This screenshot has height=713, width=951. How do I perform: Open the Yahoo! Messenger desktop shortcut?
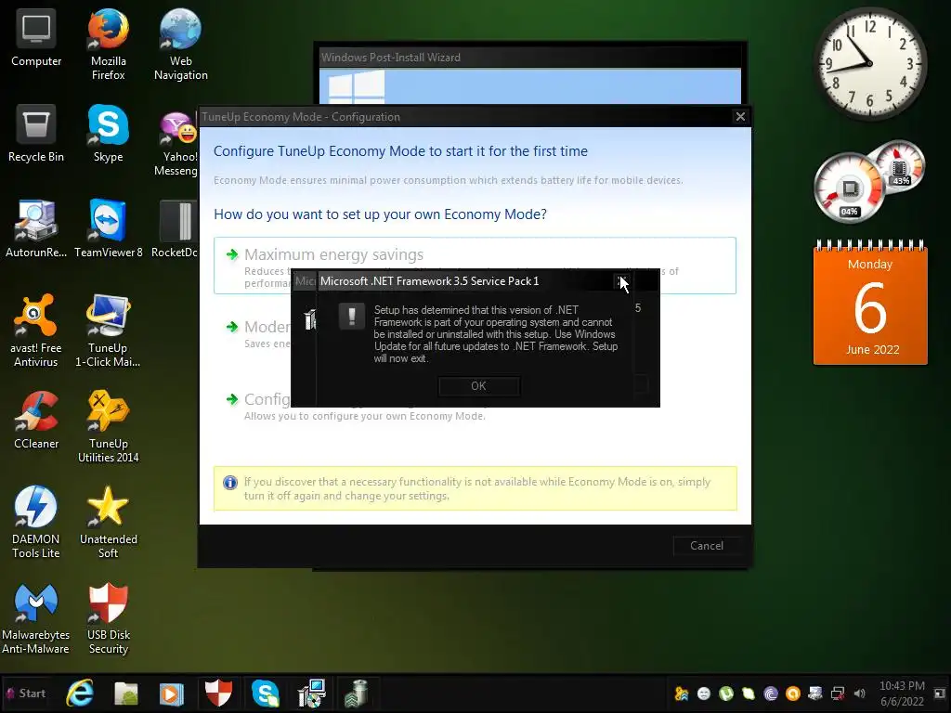(x=176, y=142)
